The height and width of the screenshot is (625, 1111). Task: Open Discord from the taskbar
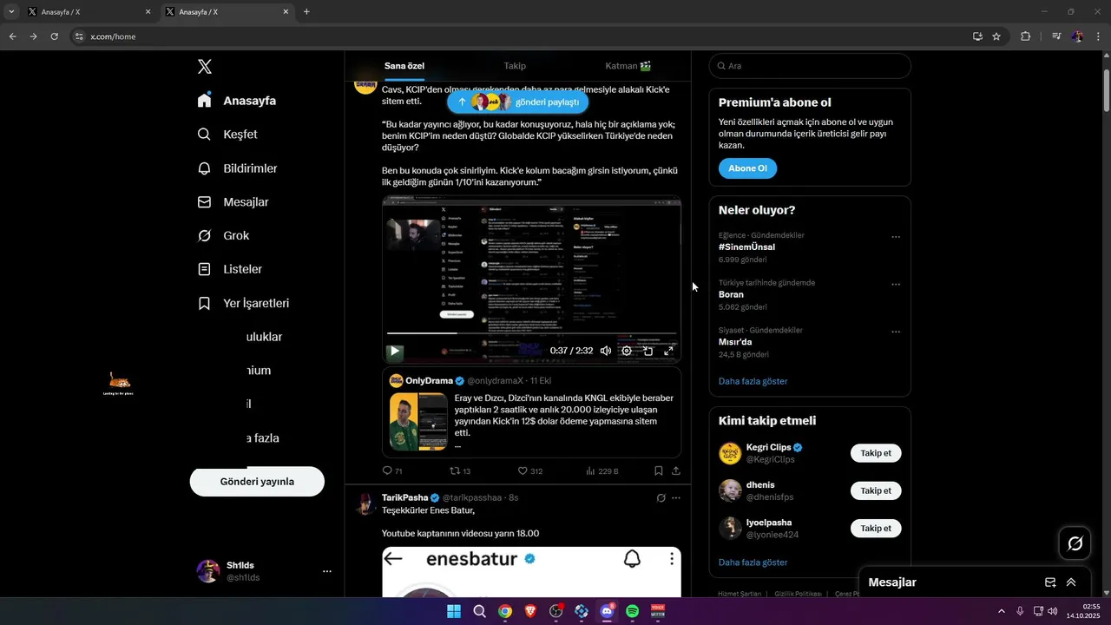pos(607,611)
